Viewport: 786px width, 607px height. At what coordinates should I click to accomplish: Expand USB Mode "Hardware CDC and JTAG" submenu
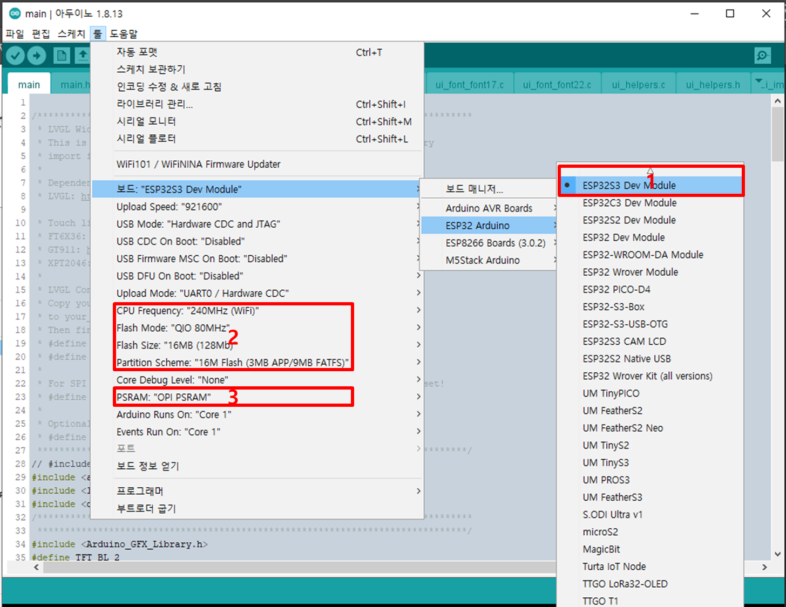point(258,224)
